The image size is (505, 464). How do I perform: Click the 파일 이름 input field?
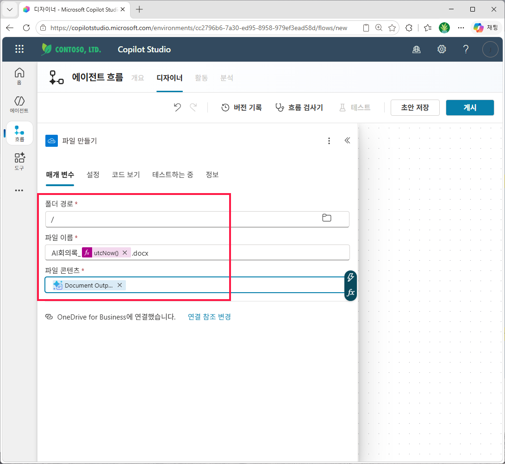pyautogui.click(x=197, y=252)
